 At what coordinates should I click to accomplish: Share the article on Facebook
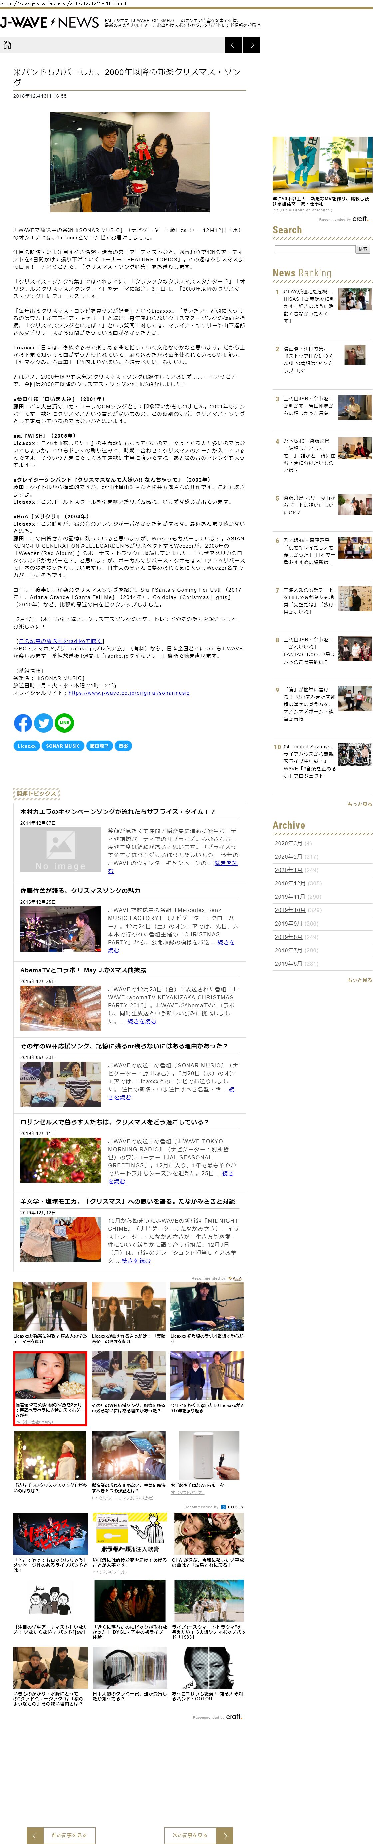[x=23, y=723]
